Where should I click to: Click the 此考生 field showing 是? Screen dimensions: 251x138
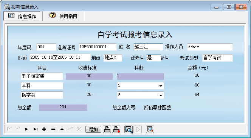154,58
